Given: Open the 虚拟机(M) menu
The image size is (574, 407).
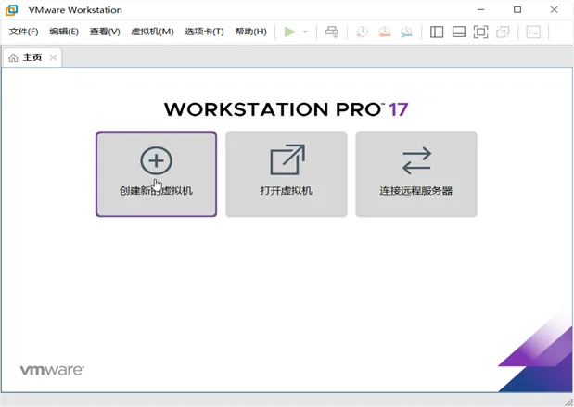Looking at the screenshot, I should pyautogui.click(x=152, y=32).
